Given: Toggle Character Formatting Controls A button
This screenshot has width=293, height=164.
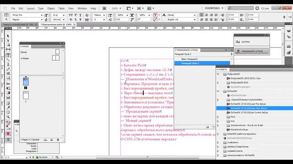Looking at the screenshot, I should click(x=6, y=15).
